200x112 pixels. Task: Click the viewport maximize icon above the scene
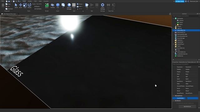point(170,14)
